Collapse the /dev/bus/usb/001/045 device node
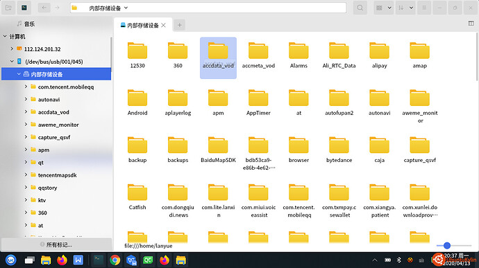This screenshot has height=268, width=479. (12, 61)
